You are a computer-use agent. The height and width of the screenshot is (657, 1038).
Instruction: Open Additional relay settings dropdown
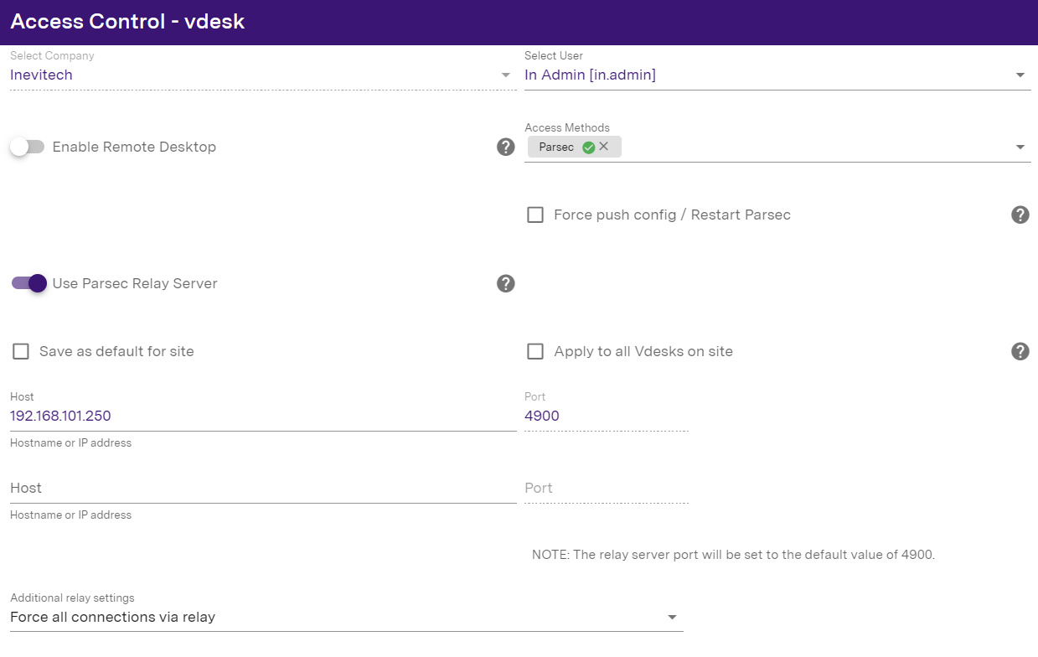click(345, 618)
